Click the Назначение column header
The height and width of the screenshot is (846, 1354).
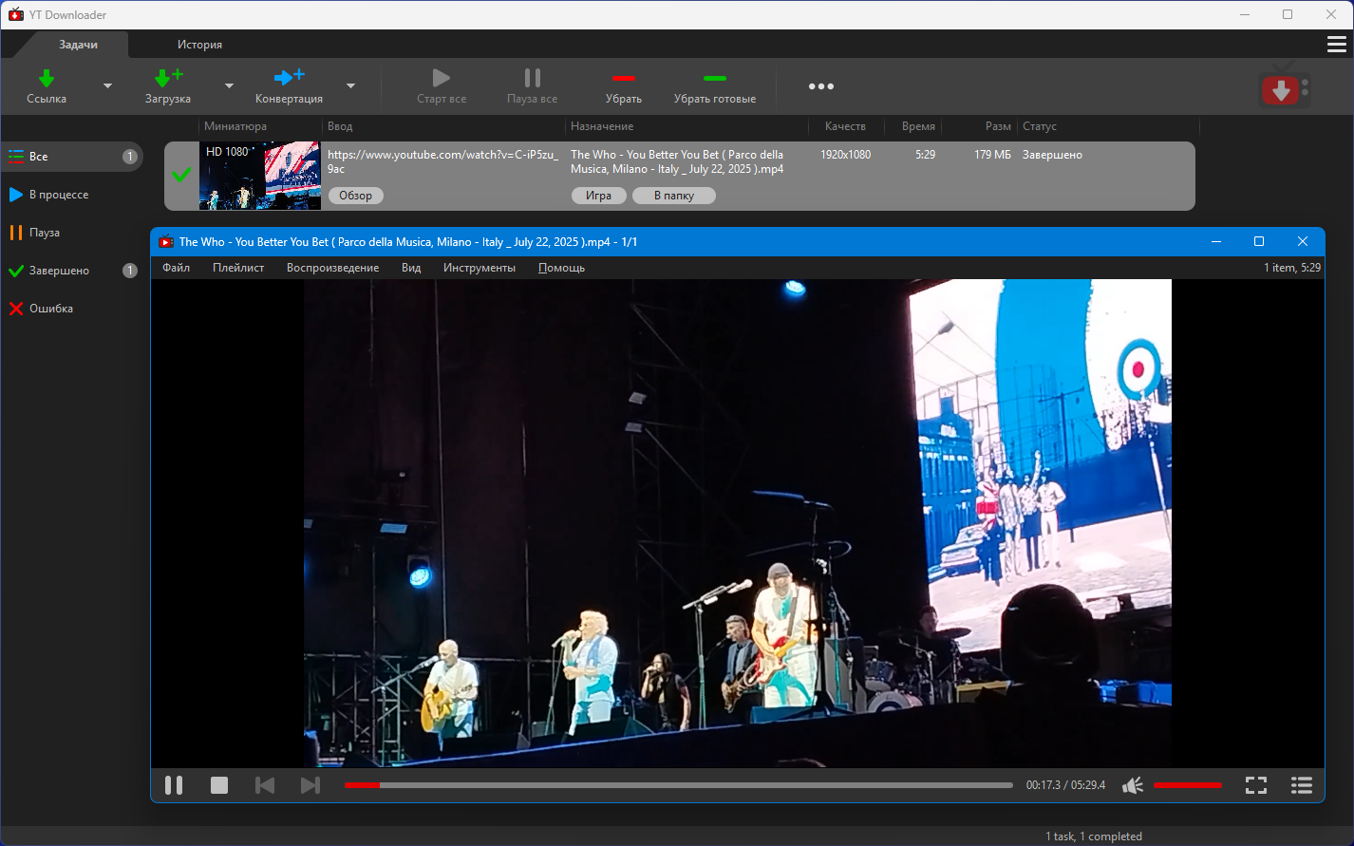(602, 126)
